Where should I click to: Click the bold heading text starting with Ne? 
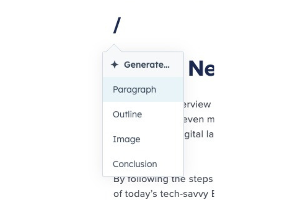tap(201, 69)
